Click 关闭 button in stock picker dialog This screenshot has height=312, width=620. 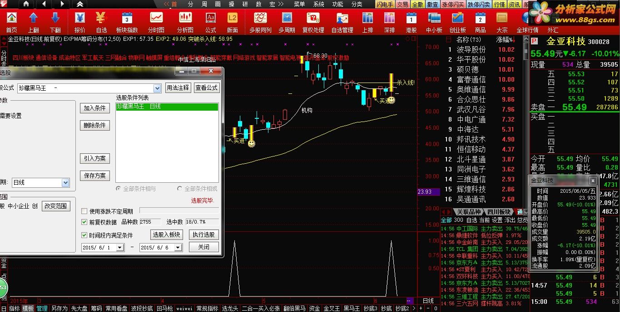click(203, 247)
